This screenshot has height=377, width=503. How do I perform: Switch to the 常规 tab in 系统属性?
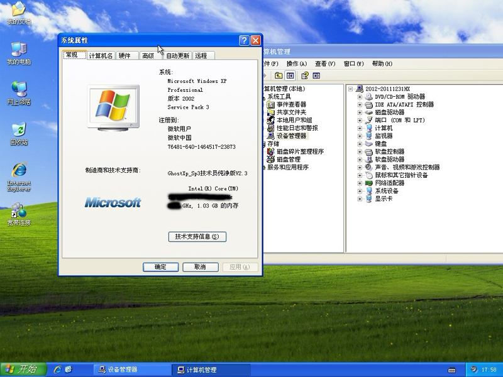(74, 55)
